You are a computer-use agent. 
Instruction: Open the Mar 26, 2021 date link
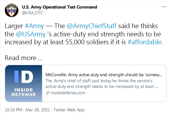tap(38, 110)
